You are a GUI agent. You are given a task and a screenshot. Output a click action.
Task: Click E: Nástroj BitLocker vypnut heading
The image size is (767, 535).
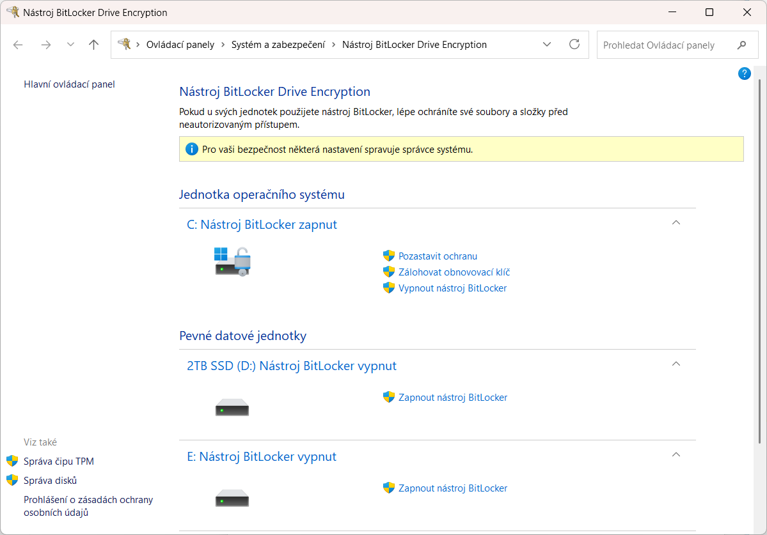(x=262, y=456)
